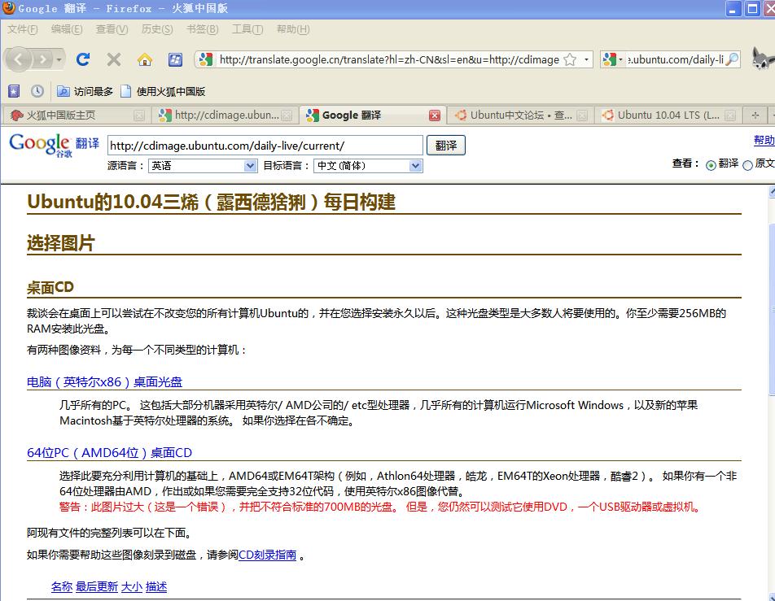The image size is (775, 601).
Task: Bookmark this page with the star icon
Action: (x=570, y=59)
